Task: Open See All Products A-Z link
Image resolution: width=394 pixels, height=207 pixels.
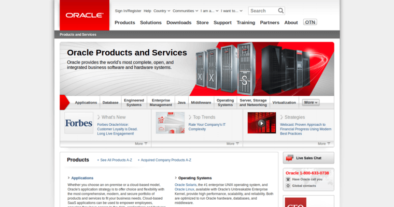Action: [116, 160]
